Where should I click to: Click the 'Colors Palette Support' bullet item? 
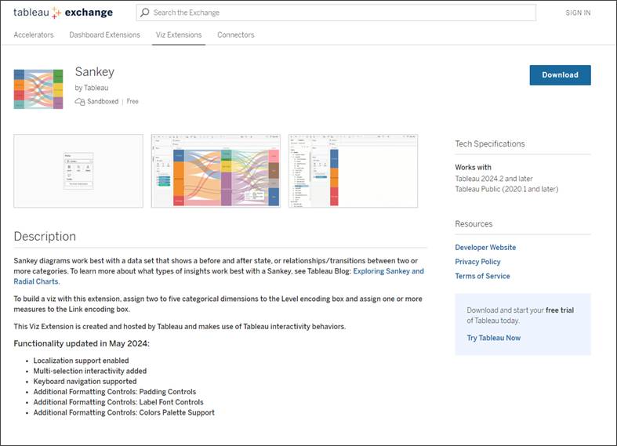click(124, 412)
